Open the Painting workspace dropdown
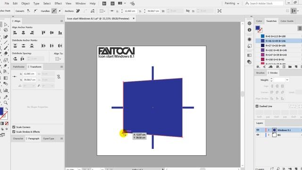 coord(232,3)
